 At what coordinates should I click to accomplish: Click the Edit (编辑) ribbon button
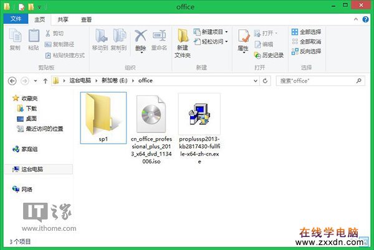click(264, 44)
